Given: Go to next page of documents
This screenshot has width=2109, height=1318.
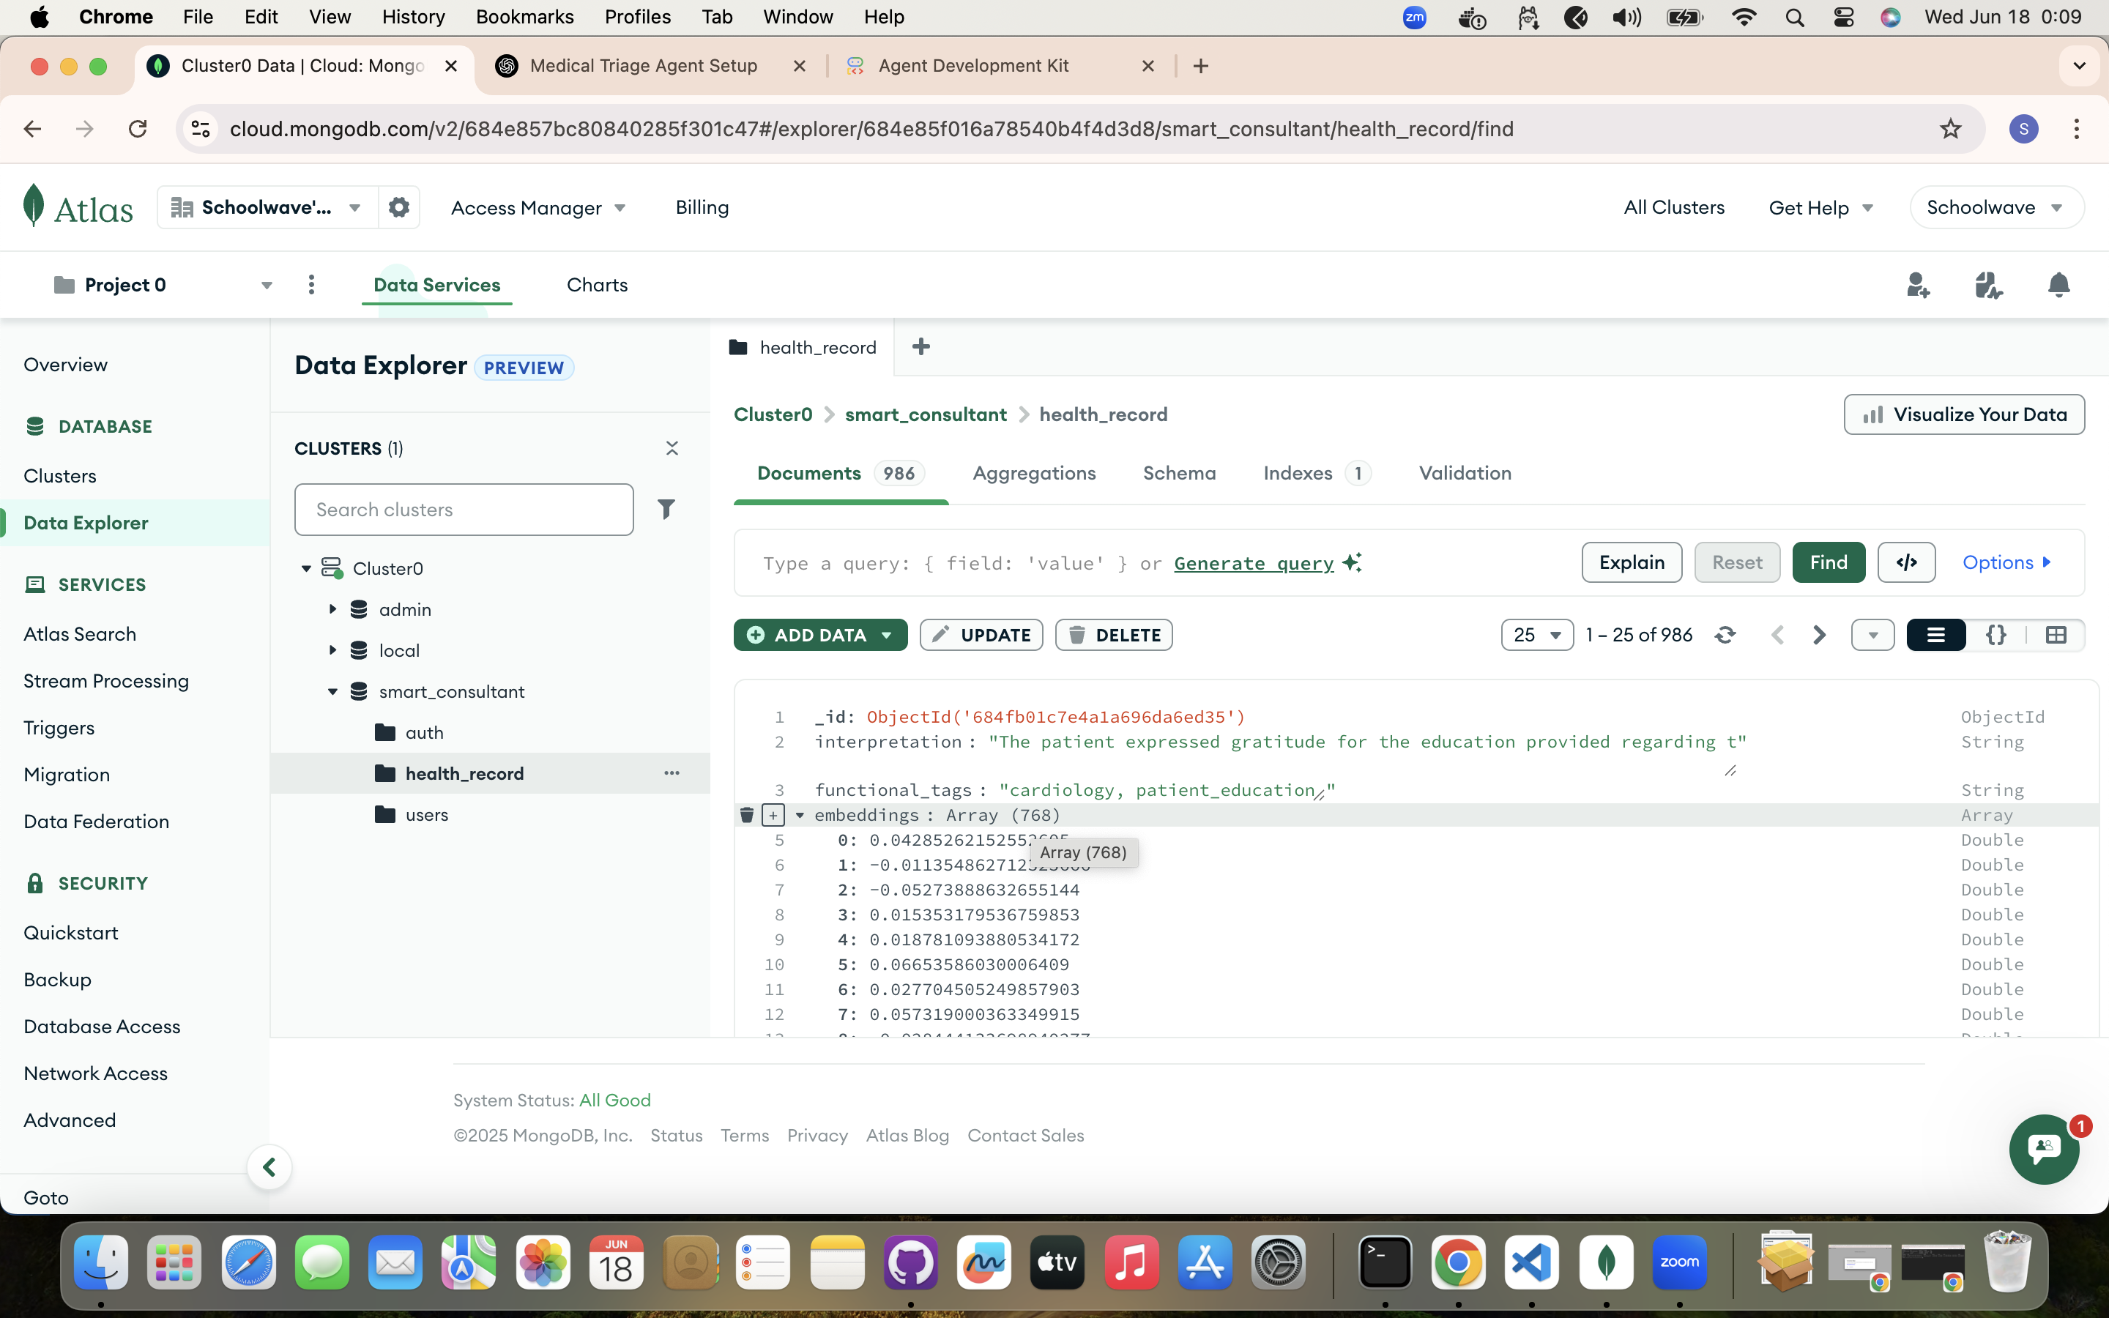Looking at the screenshot, I should (x=1819, y=635).
